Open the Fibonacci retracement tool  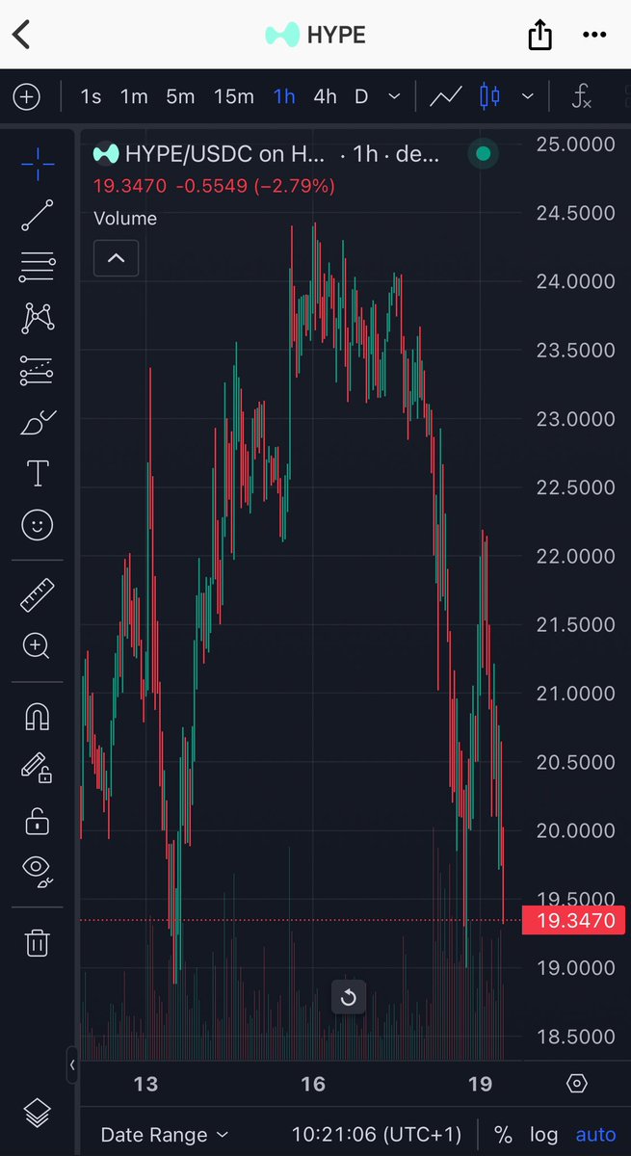point(38,267)
